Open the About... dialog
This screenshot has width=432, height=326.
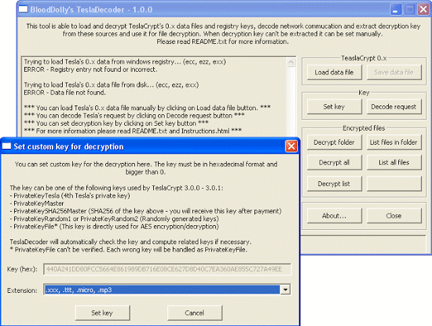click(334, 216)
